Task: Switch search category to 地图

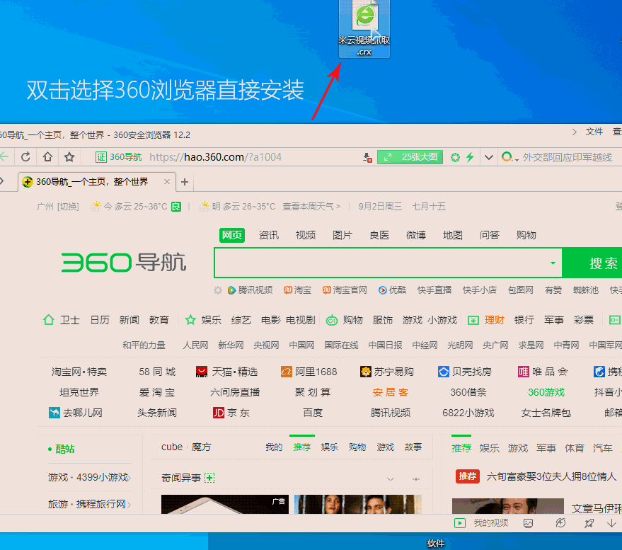Action: pyautogui.click(x=453, y=235)
